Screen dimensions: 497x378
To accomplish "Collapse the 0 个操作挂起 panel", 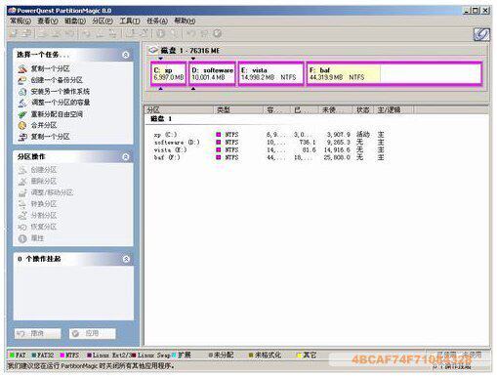I will 126,259.
